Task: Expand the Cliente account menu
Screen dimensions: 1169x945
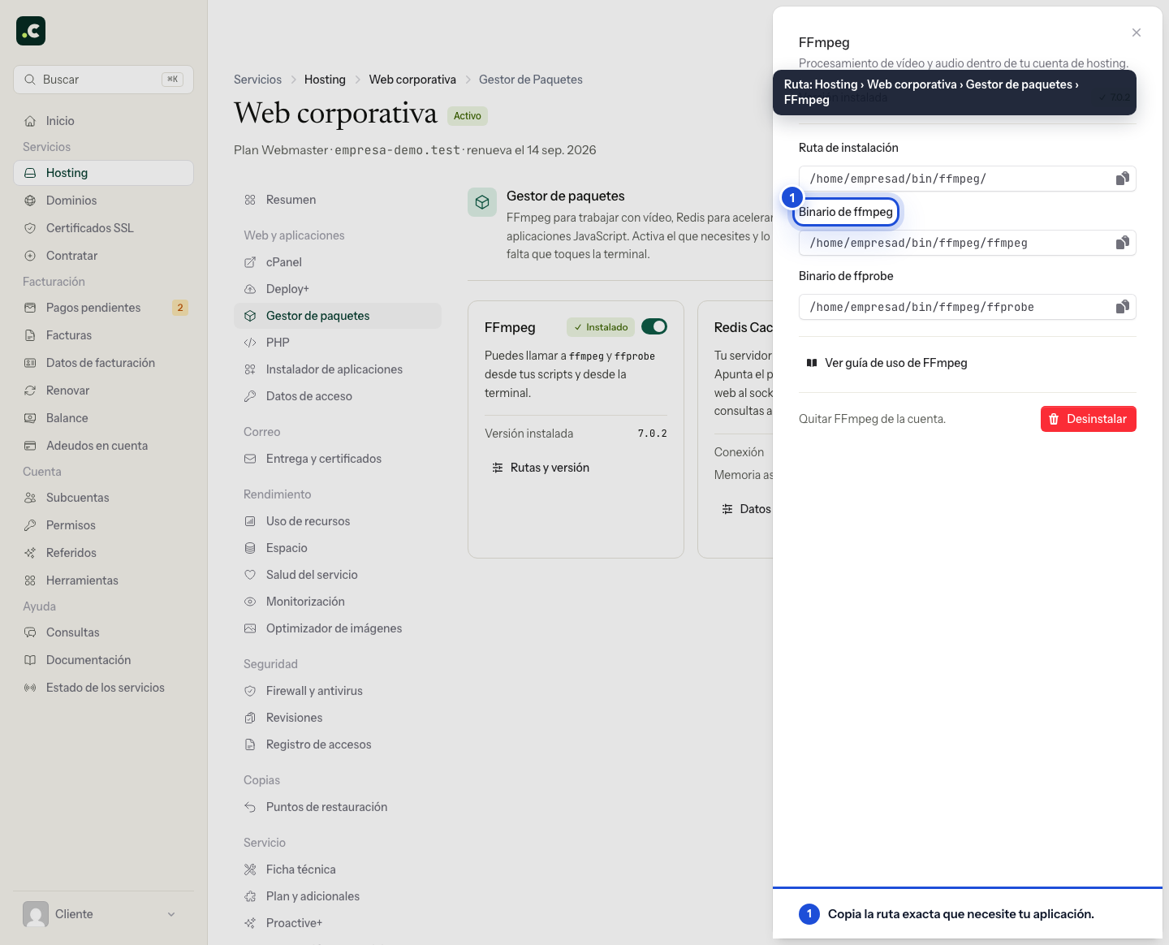Action: (x=103, y=914)
